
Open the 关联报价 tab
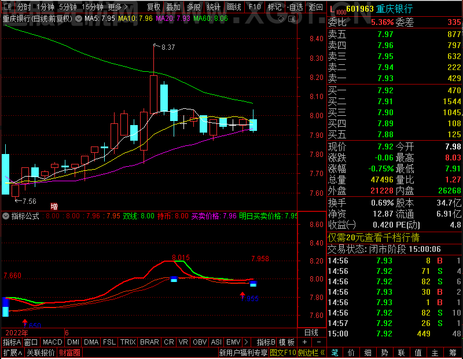tap(41, 353)
